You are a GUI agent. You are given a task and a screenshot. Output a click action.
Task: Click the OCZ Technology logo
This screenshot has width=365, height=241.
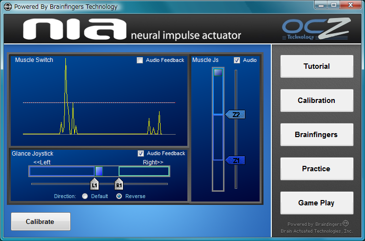click(316, 29)
